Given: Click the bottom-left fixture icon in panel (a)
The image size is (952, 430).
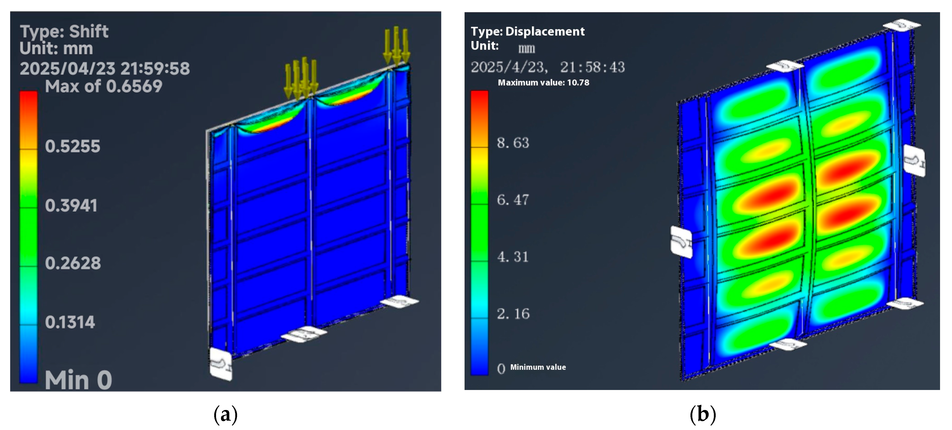Looking at the screenshot, I should point(221,364).
